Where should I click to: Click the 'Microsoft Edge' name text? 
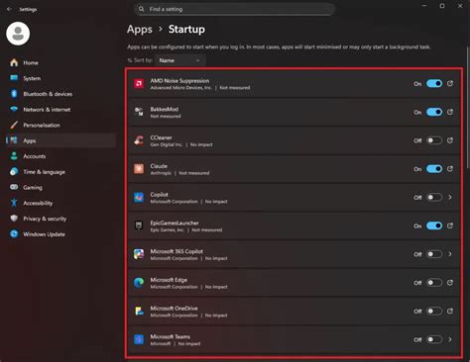point(169,280)
